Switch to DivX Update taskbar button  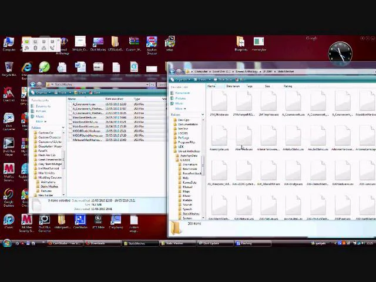[x=215, y=243]
